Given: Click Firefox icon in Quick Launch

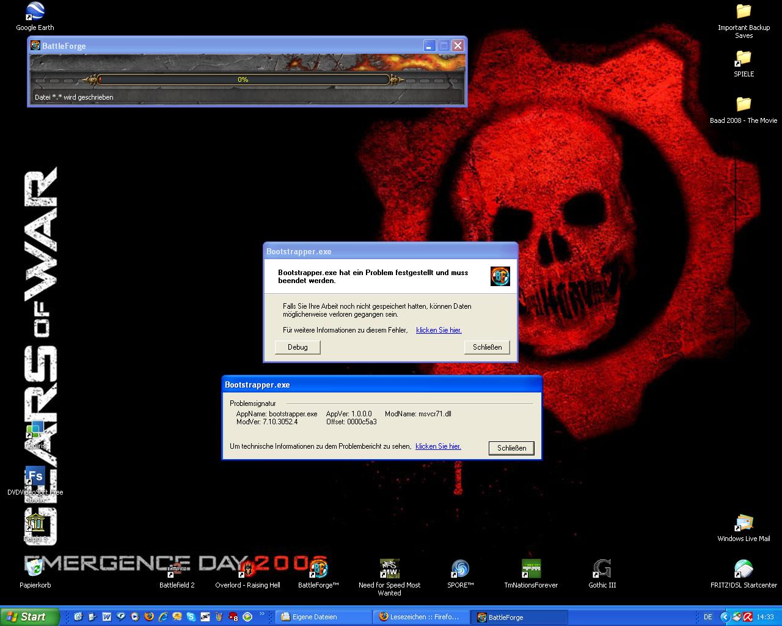Looking at the screenshot, I should tap(148, 617).
